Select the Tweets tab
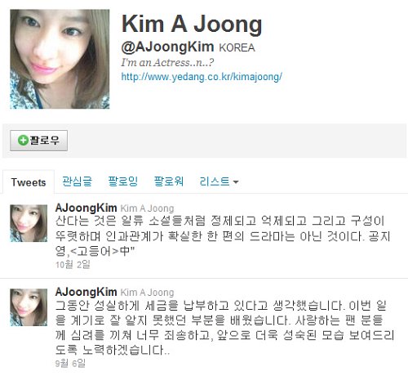Image resolution: width=408 pixels, height=376 pixels. (29, 182)
